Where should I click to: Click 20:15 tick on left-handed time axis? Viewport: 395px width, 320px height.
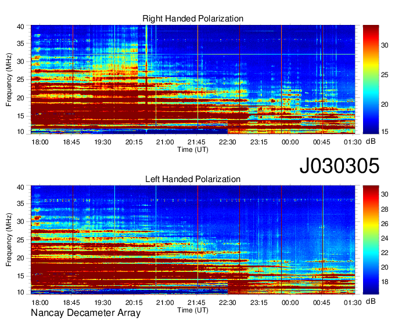(134, 303)
